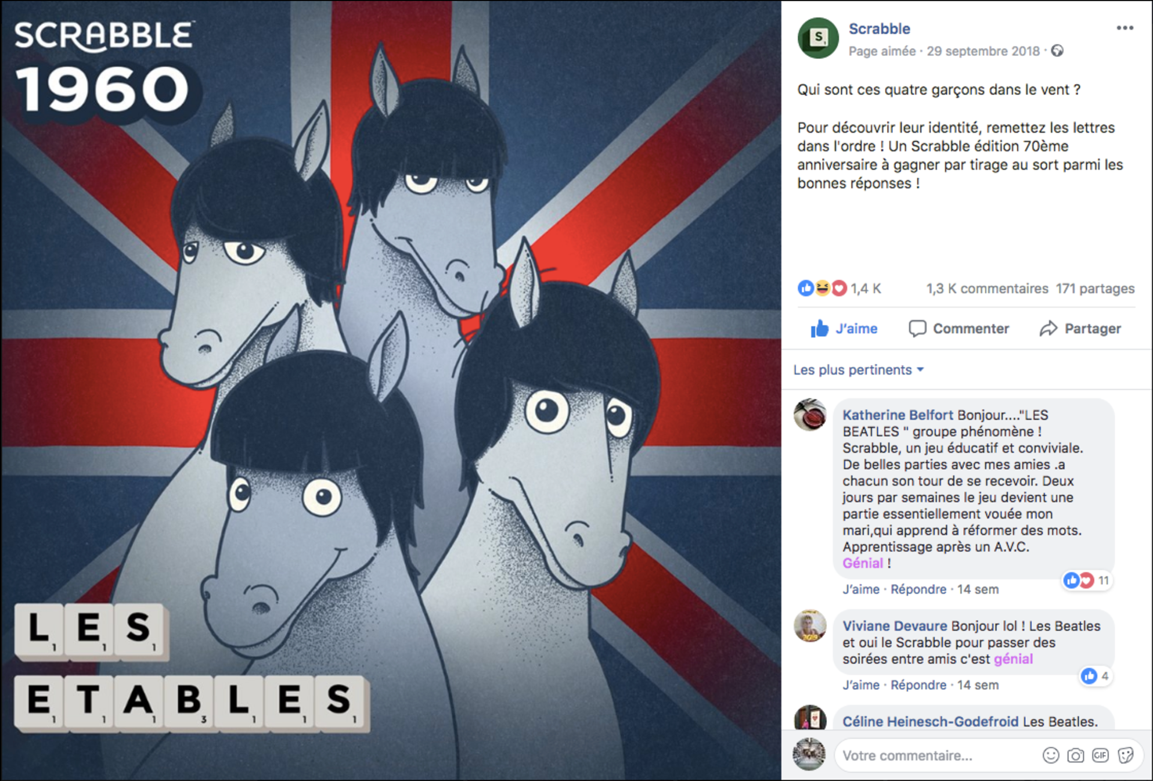Open the 171 partages list

pos(1095,289)
